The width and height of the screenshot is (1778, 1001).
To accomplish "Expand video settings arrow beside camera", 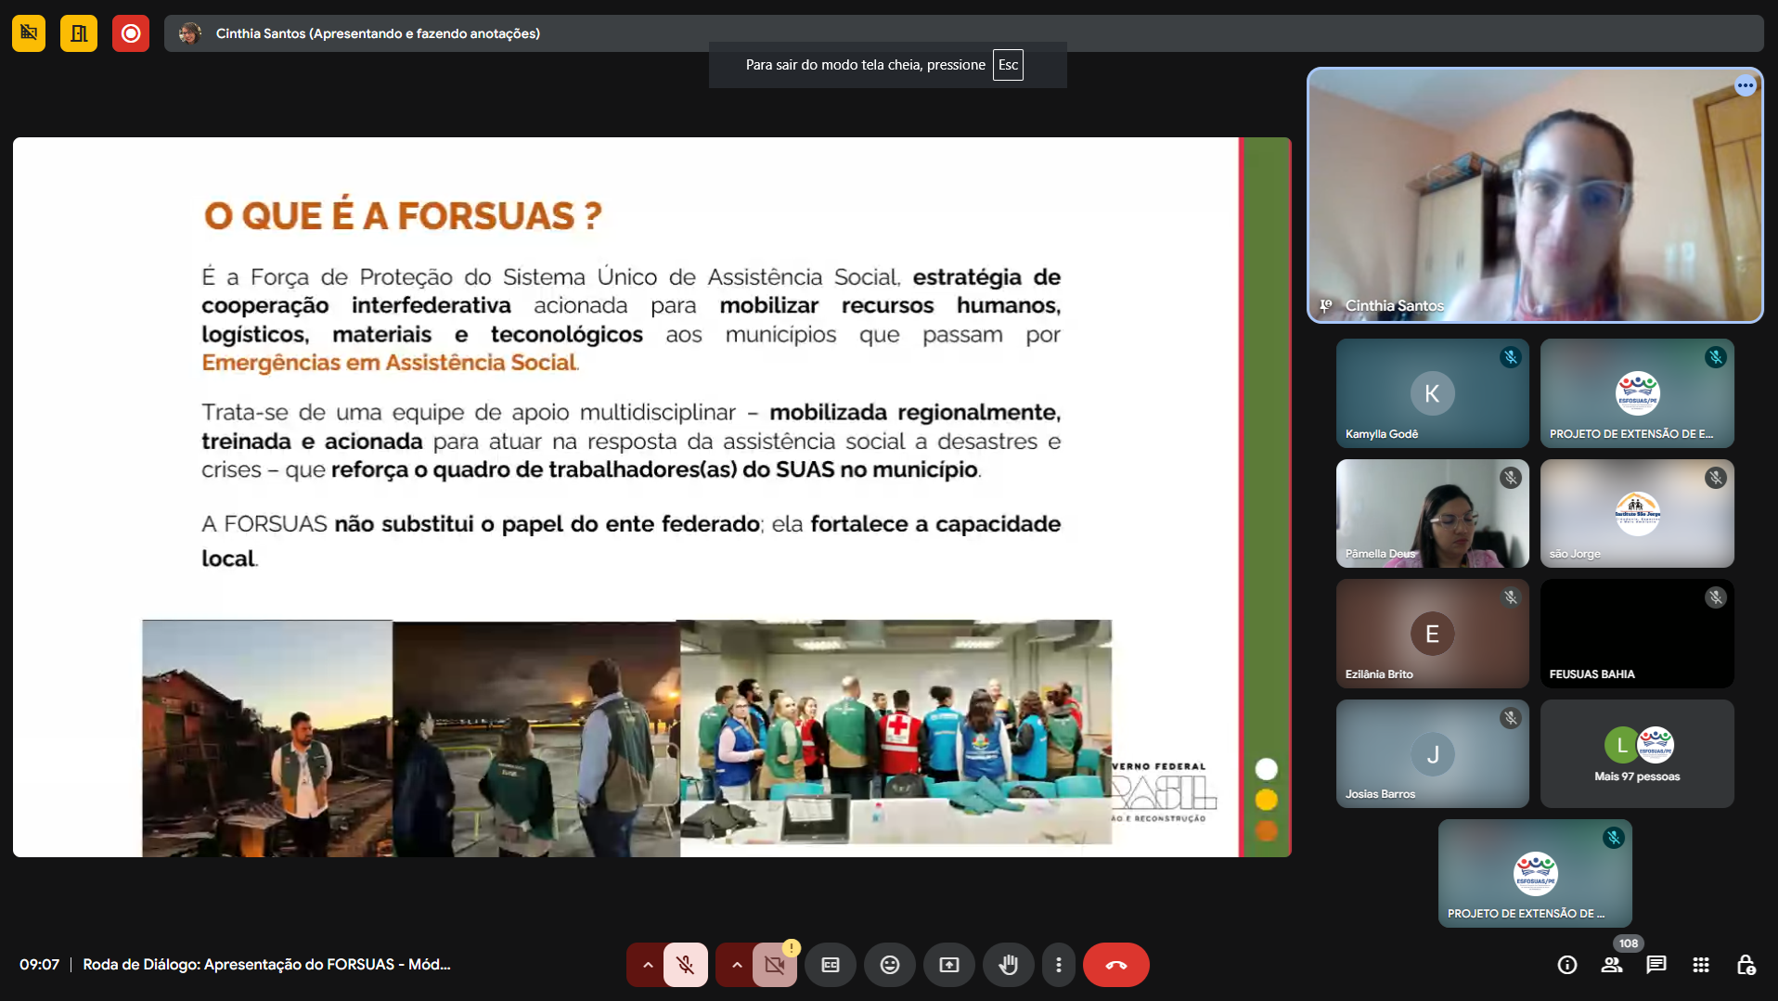I will point(737,965).
